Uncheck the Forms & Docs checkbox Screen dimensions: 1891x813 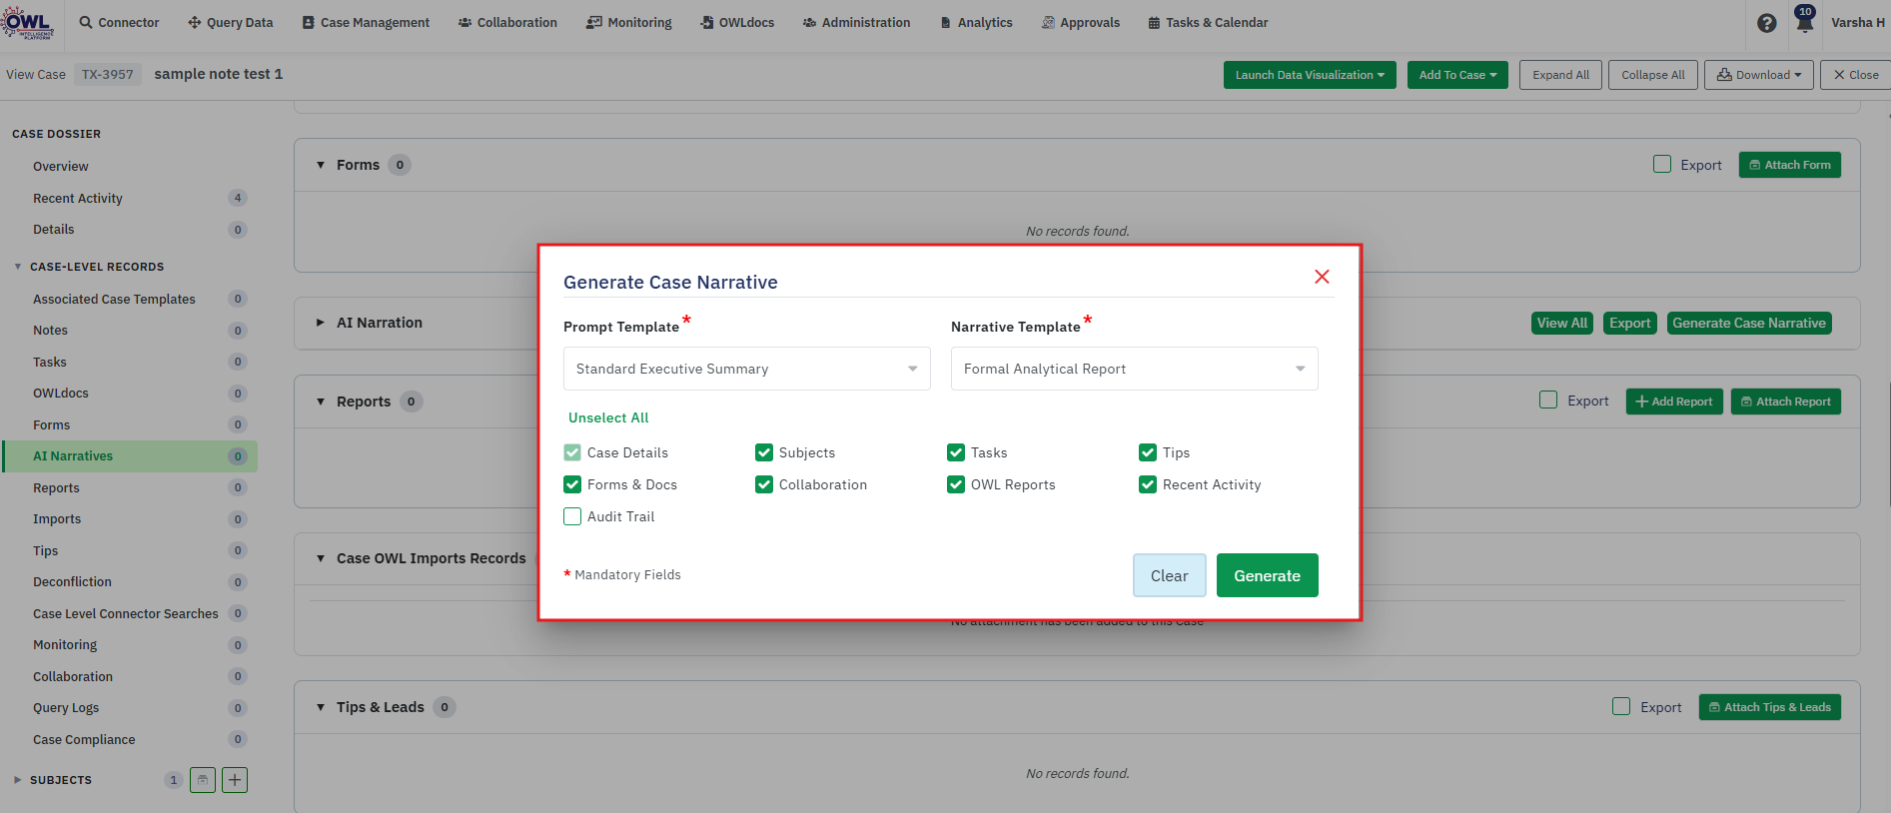[572, 484]
